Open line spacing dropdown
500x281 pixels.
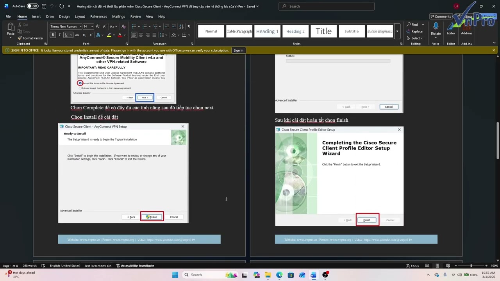point(162,35)
